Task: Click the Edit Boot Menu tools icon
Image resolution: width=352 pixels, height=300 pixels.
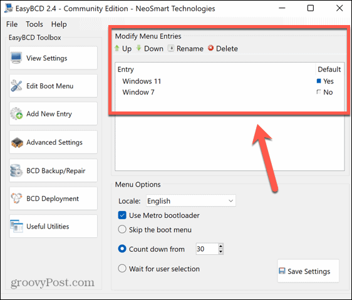Action: pyautogui.click(x=16, y=86)
